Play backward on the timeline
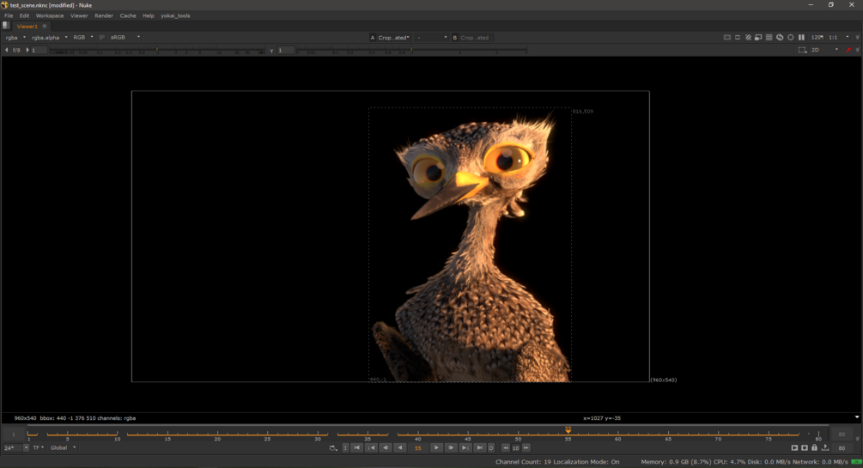The image size is (863, 468). coord(400,447)
